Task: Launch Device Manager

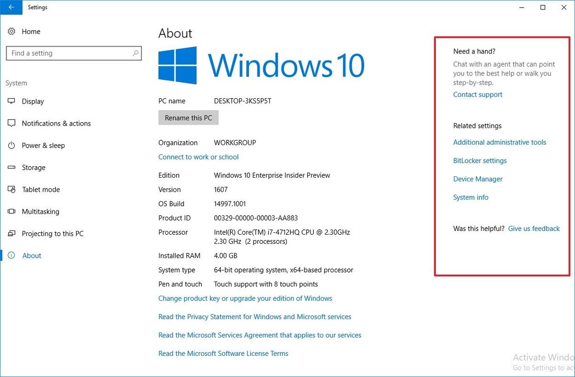Action: (x=478, y=179)
